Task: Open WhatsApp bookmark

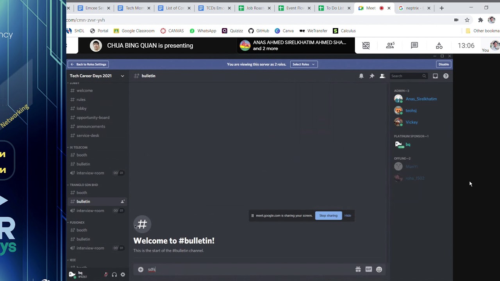Action: click(203, 31)
